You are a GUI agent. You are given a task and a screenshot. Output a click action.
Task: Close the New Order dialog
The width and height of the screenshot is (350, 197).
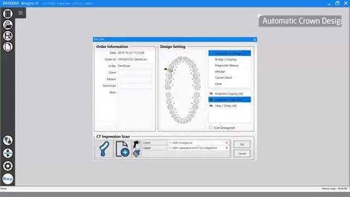pyautogui.click(x=254, y=39)
